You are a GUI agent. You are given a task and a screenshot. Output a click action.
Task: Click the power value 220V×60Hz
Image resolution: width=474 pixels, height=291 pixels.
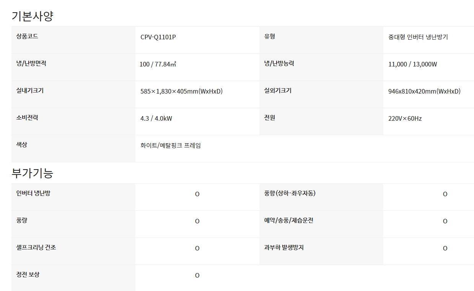click(405, 118)
